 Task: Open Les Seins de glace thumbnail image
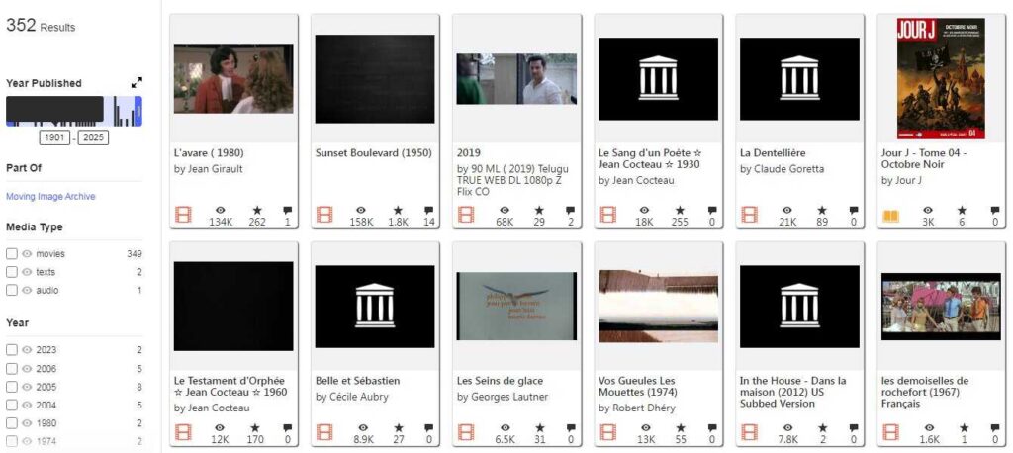click(x=516, y=307)
